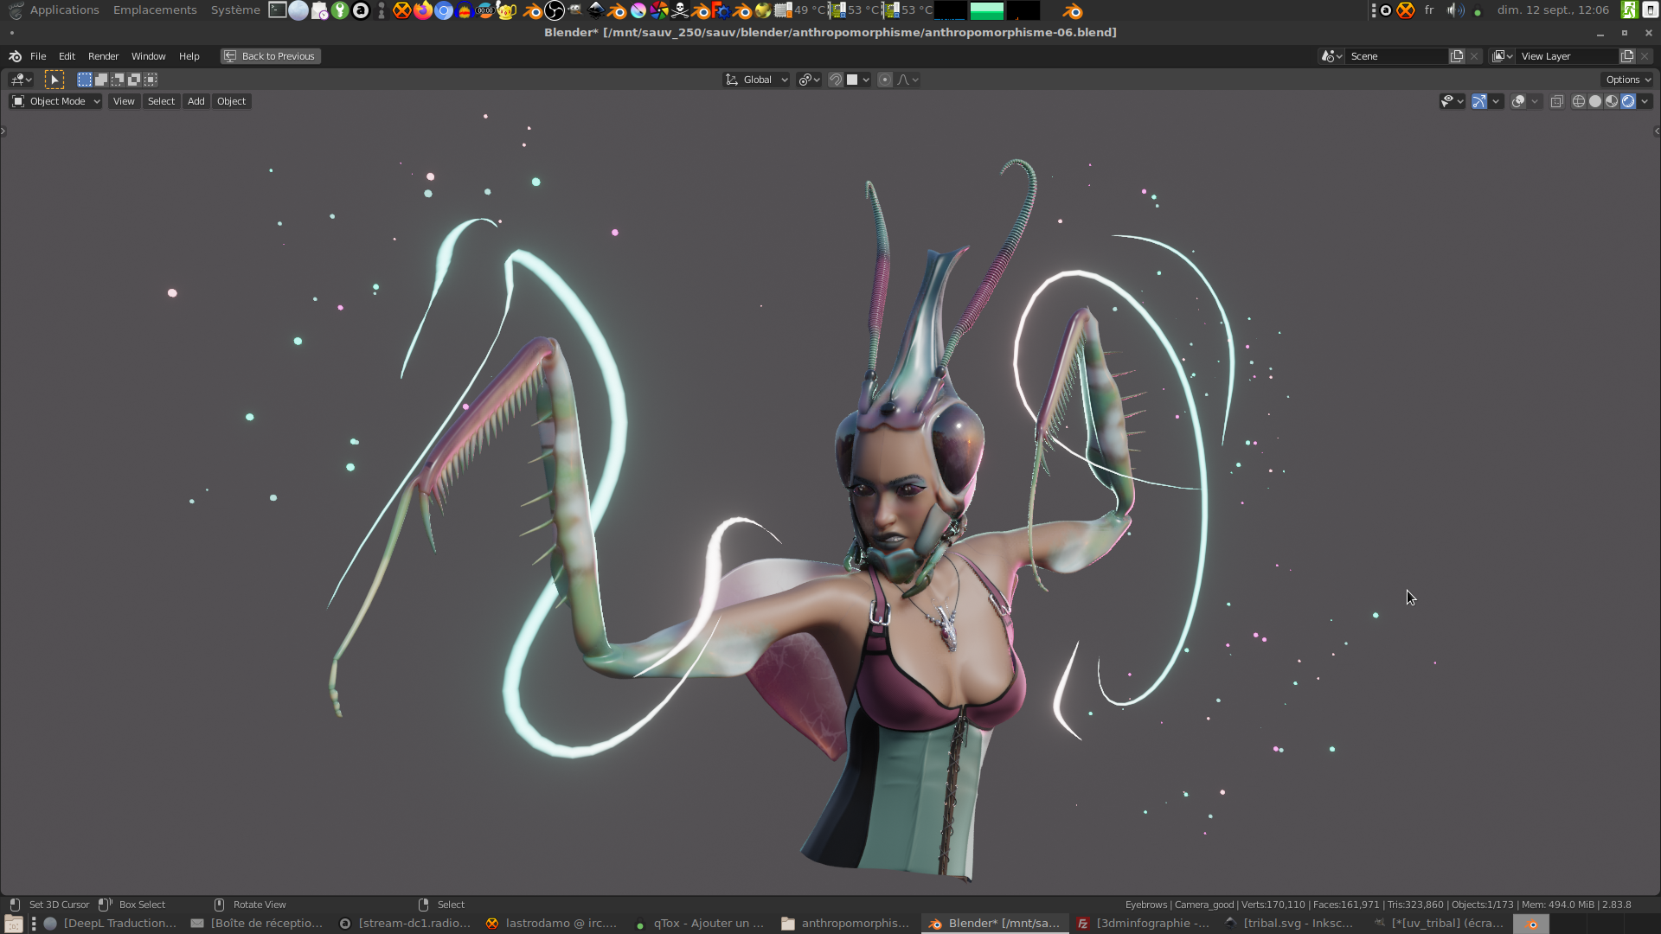The image size is (1661, 934).
Task: Open gizmo settings dropdown arrow
Action: [1496, 101]
